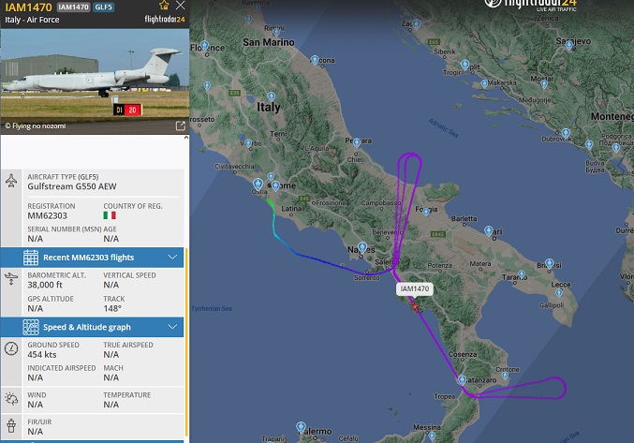This screenshot has height=443, width=634.
Task: Click the flightradar24 Live Air Traffic map logo
Action: point(531,5)
